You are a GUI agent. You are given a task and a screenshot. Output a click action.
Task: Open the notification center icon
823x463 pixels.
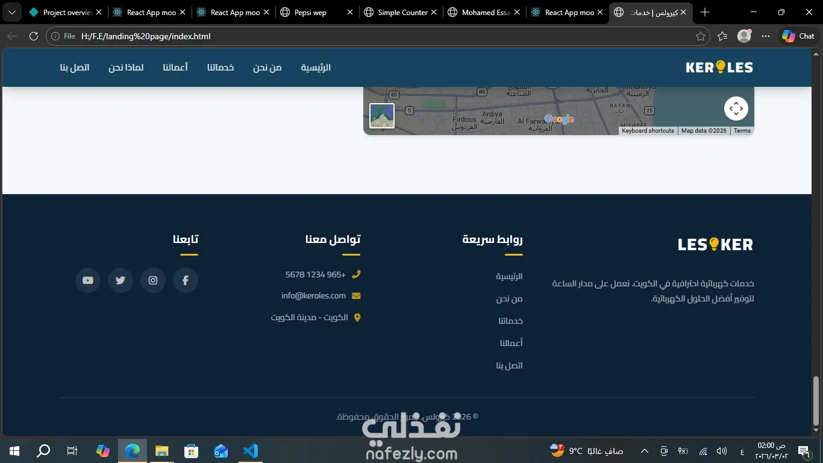[803, 451]
